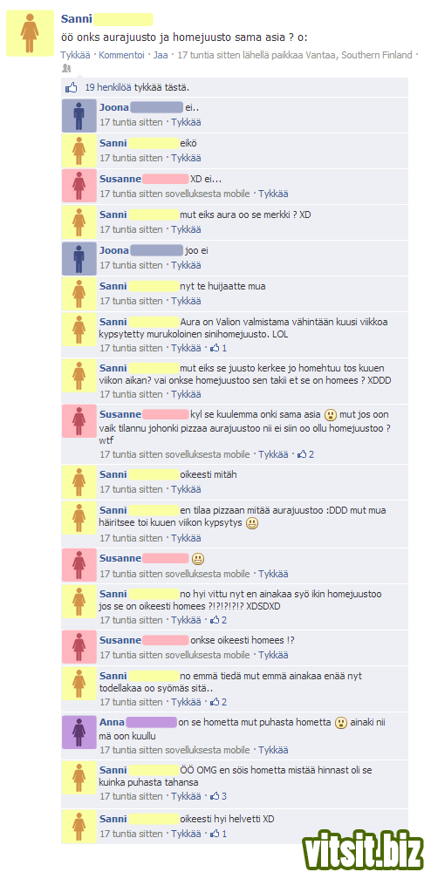
Task: Click the '17 tuntia sitten' timestamp on the 'eikö' comment
Action: 132,158
